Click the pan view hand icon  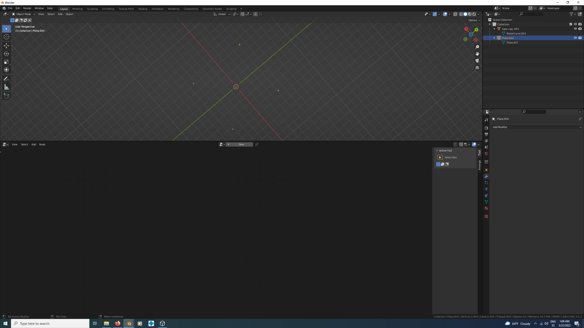coord(477,54)
